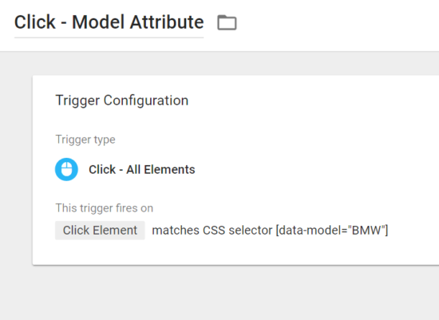
Task: Select the Click Element variable chip
Action: (x=100, y=231)
